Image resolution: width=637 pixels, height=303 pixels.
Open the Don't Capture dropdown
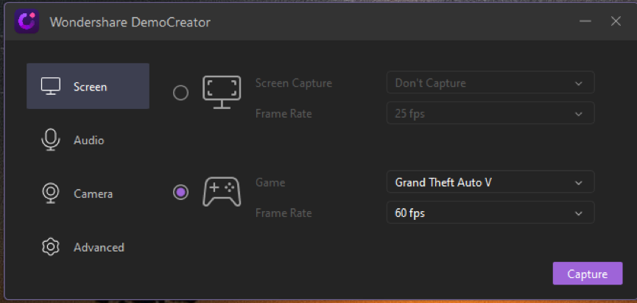tap(490, 82)
